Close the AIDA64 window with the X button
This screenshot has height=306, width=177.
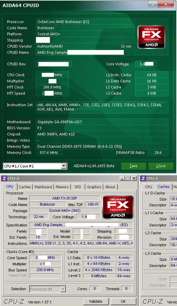coord(165,4)
